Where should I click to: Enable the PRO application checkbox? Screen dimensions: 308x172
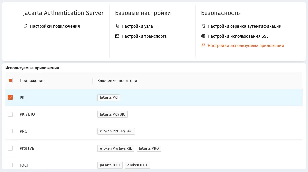[x=10, y=131]
